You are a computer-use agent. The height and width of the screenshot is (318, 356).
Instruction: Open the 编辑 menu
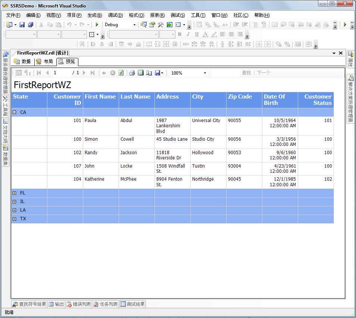point(33,15)
